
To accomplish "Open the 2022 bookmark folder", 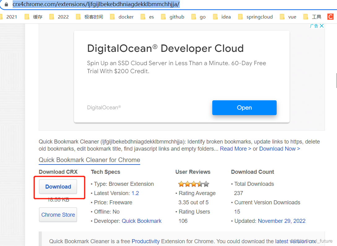I will coord(59,17).
